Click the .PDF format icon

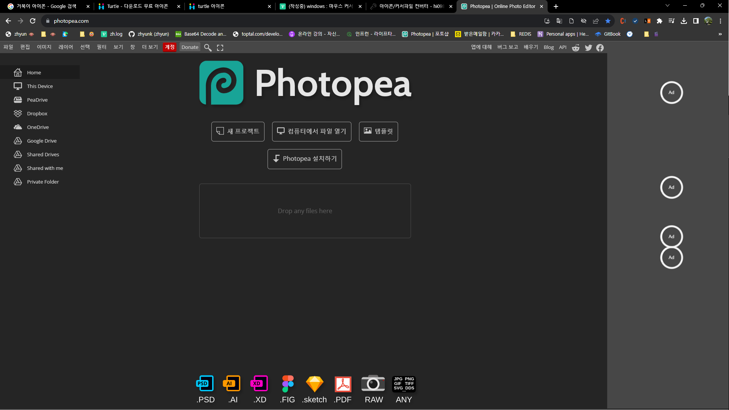point(343,384)
